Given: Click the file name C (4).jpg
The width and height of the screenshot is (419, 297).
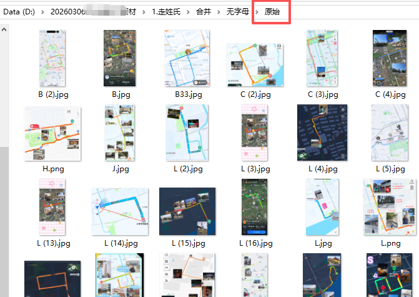Looking at the screenshot, I should pyautogui.click(x=390, y=94).
